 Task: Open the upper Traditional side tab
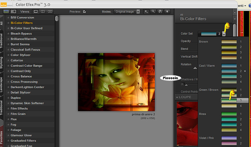tap(1, 41)
